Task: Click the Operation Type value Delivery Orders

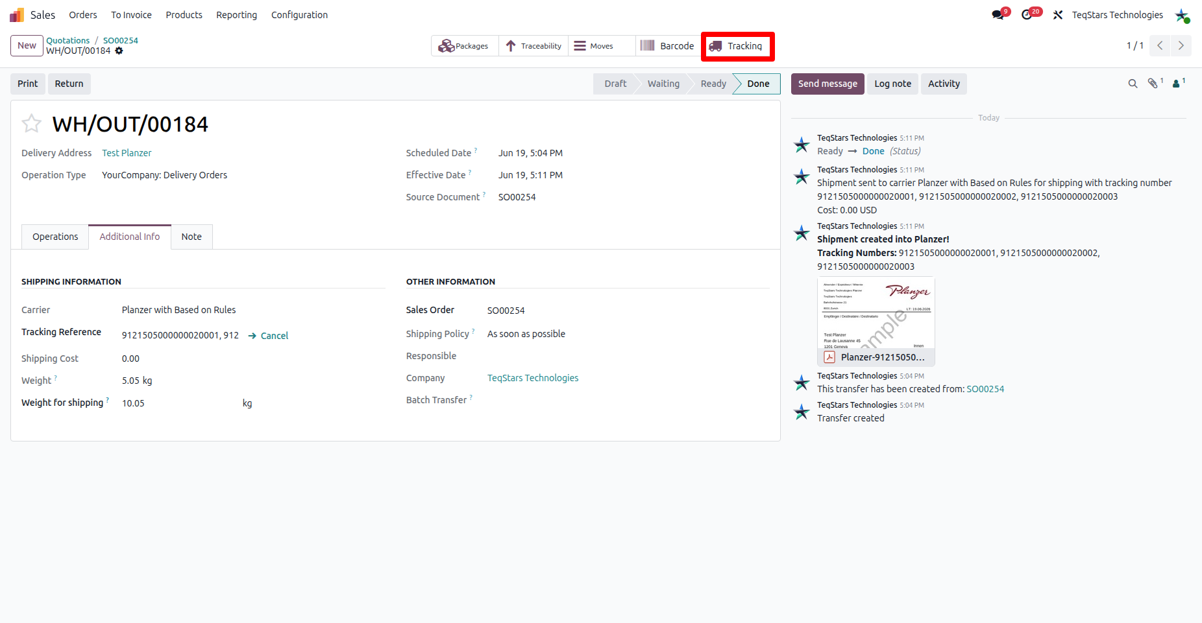Action: point(164,175)
